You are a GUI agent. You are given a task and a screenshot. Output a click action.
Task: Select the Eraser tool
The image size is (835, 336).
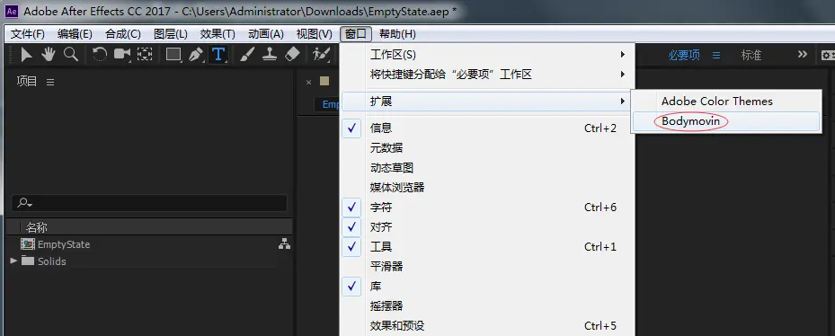292,54
